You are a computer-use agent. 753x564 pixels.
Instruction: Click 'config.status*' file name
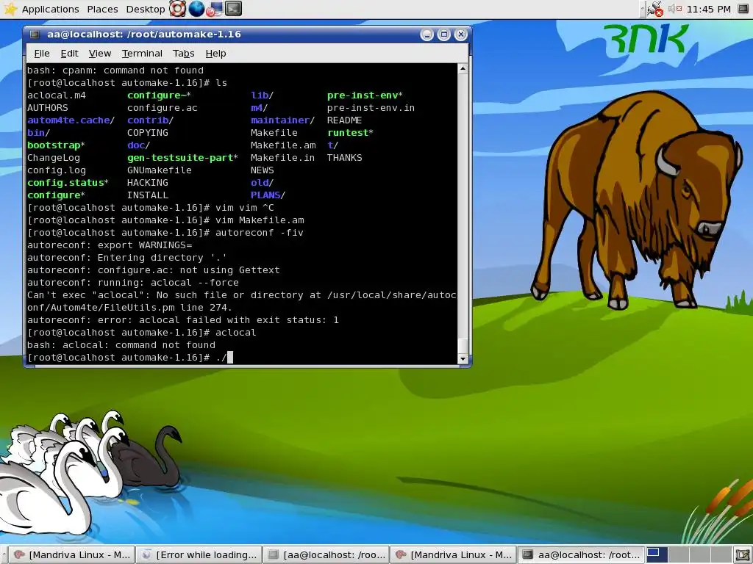click(68, 183)
